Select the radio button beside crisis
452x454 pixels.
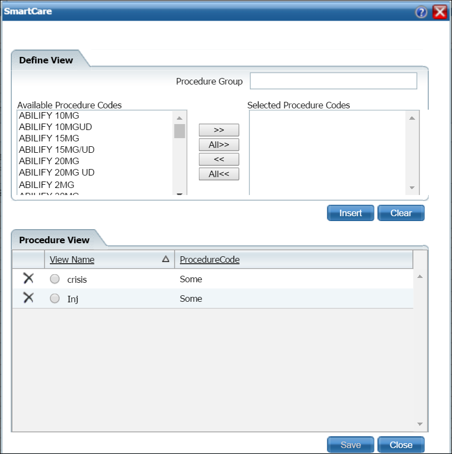click(x=54, y=278)
